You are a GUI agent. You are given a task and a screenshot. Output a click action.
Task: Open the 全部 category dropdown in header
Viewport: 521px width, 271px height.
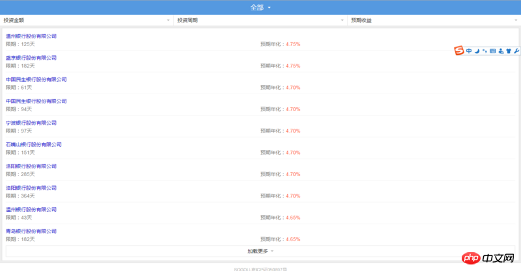click(x=260, y=7)
